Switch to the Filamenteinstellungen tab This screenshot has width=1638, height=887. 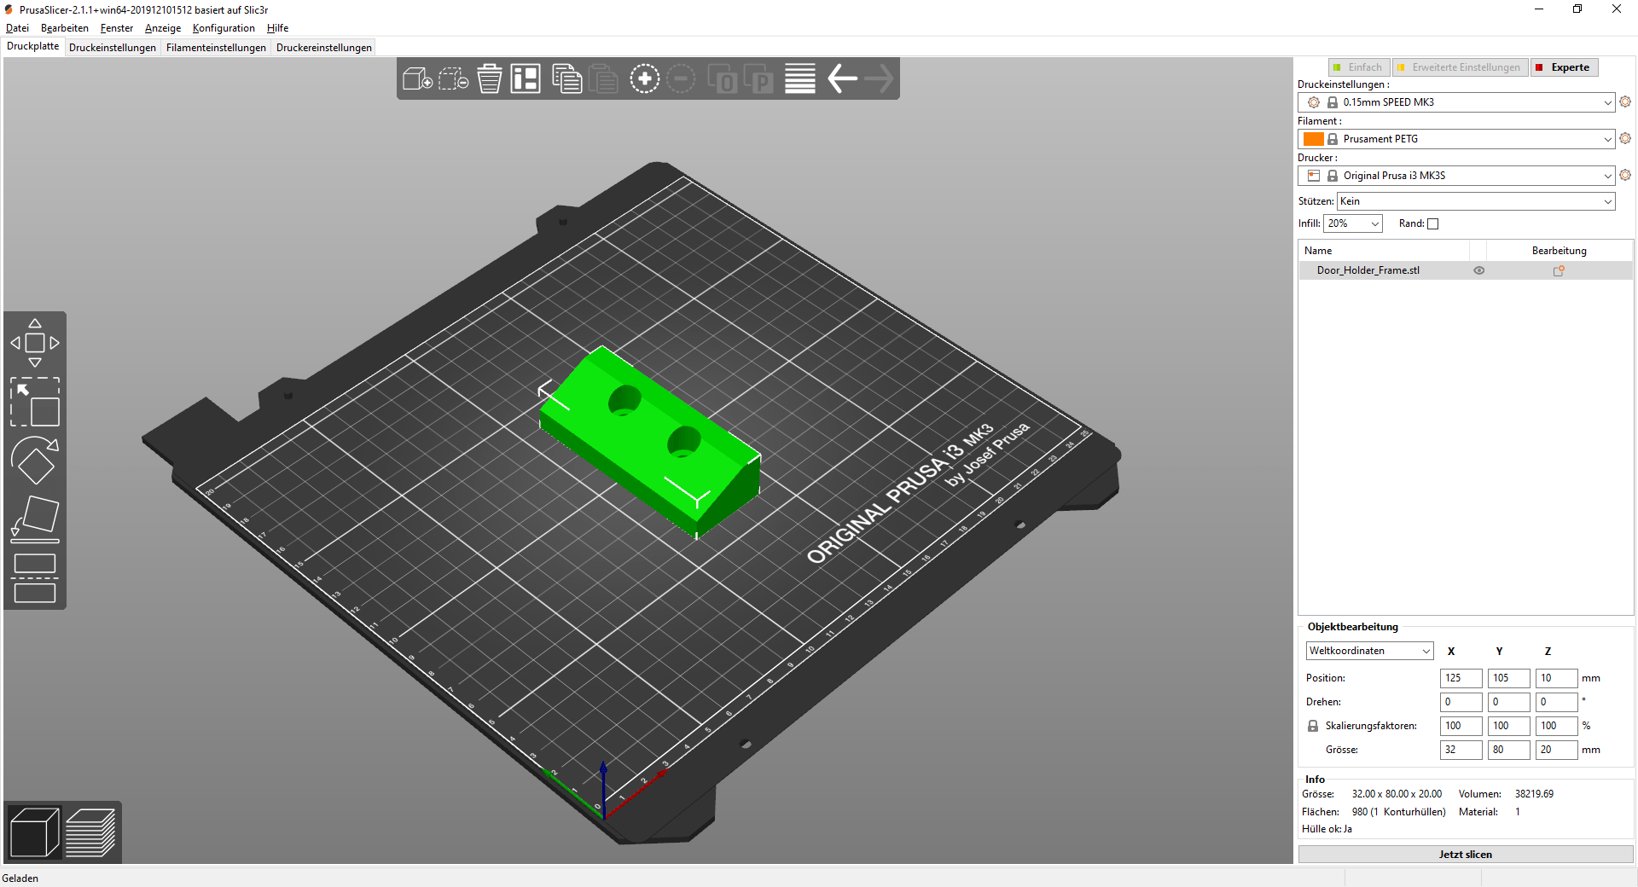pyautogui.click(x=216, y=48)
